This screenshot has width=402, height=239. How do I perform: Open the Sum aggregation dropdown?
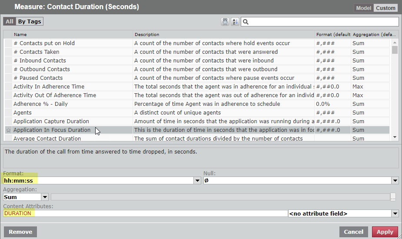pos(45,197)
